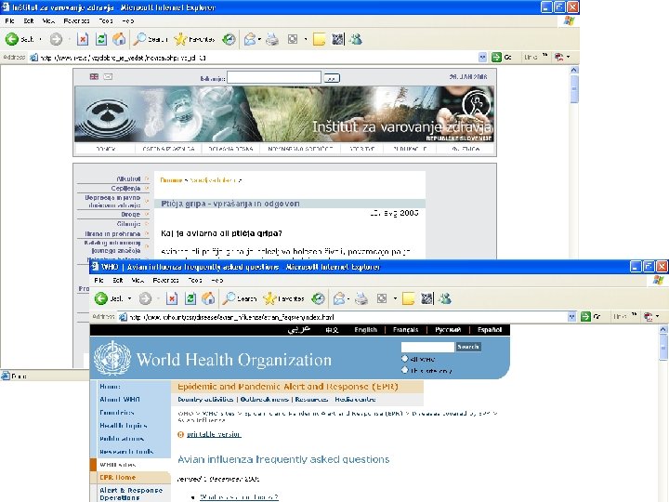Viewport: 669px width, 502px height.
Task: Click Home icon in WHO window toolbar
Action: 208,298
